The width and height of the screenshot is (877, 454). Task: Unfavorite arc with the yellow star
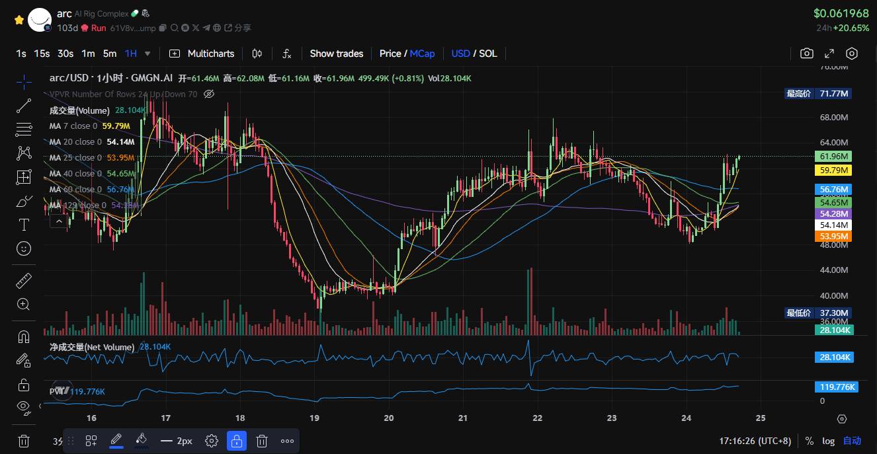19,20
